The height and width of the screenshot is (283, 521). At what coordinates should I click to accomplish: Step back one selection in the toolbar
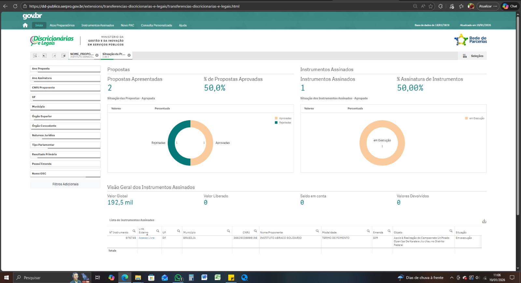[45, 56]
